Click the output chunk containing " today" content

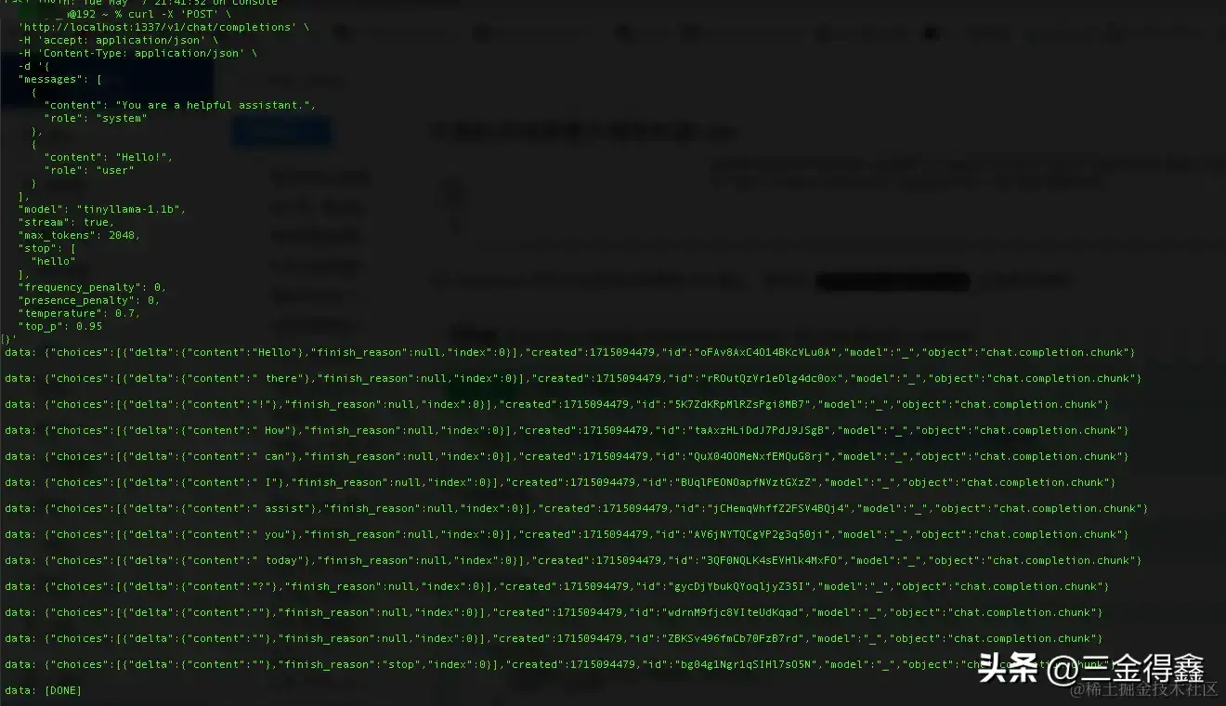tap(572, 561)
